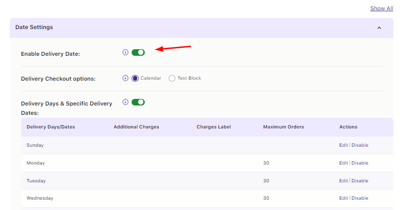Click the Additional Charges column header
The width and height of the screenshot is (407, 210).
point(136,127)
